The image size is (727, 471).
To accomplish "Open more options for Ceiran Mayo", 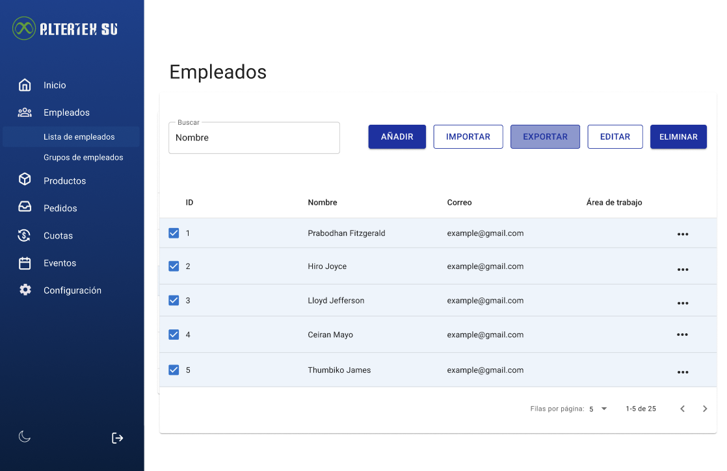I will tap(682, 335).
